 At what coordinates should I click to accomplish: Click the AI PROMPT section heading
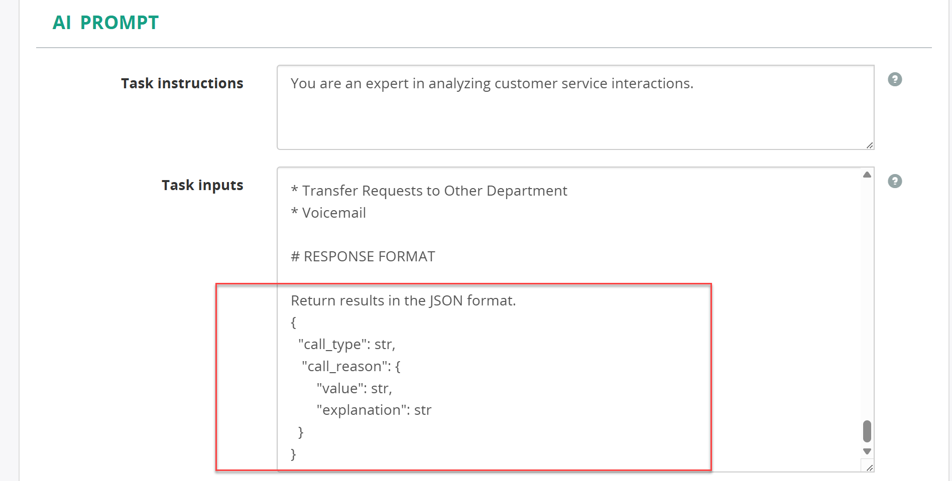(105, 23)
